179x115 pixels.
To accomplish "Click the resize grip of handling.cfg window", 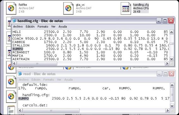I will pyautogui.click(x=172, y=64).
